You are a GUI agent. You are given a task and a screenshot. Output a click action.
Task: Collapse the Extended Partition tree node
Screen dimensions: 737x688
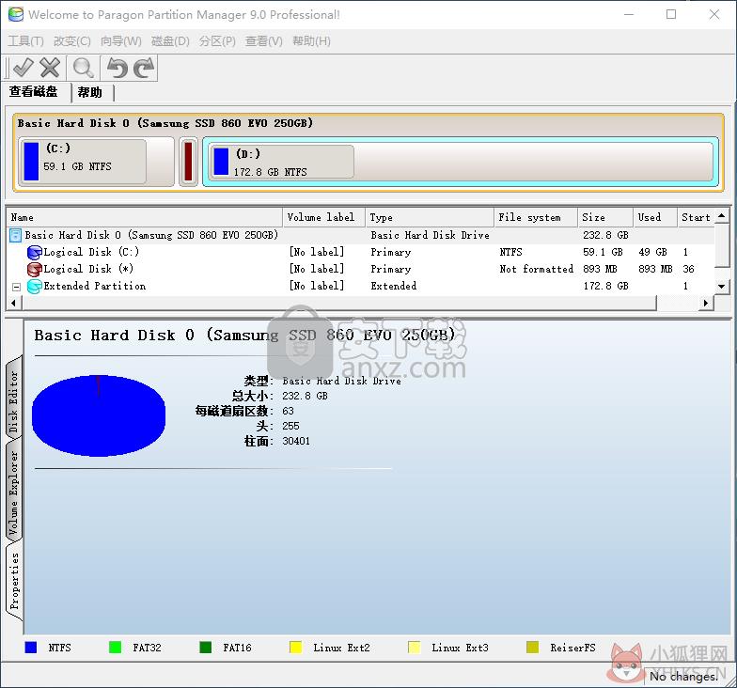(x=17, y=287)
